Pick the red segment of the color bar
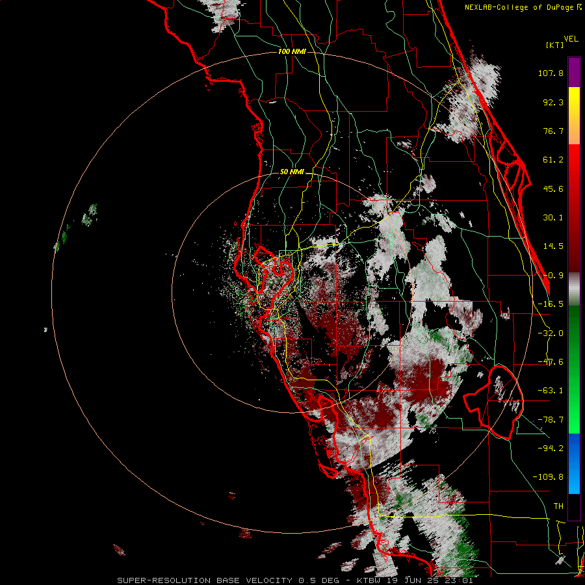This screenshot has height=585, width=585. [574, 208]
